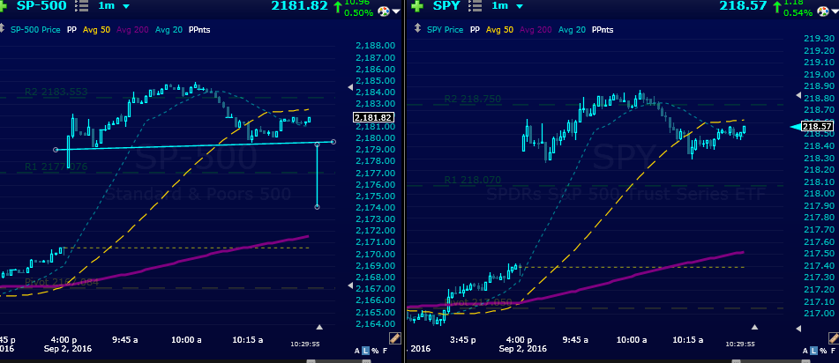Toggle the Avg 200 legend in the SP-500 chart
Viewport: 839px width, 363px height.
132,29
